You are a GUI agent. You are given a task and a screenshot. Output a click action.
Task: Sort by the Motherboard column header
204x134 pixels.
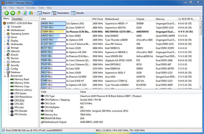click(x=120, y=19)
